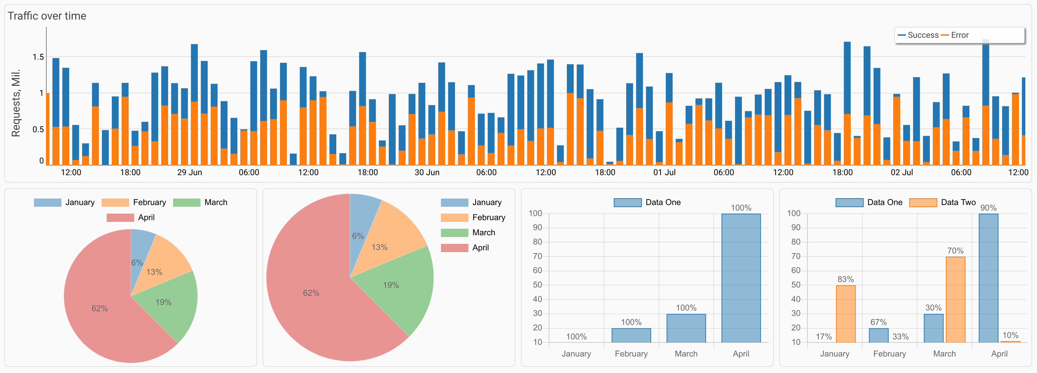Click the January 83% orange bar
This screenshot has width=1037, height=373.
[846, 314]
